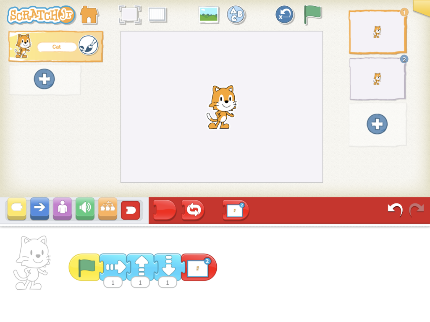Select page 1 thumbnail
430x322 pixels.
pos(377,32)
